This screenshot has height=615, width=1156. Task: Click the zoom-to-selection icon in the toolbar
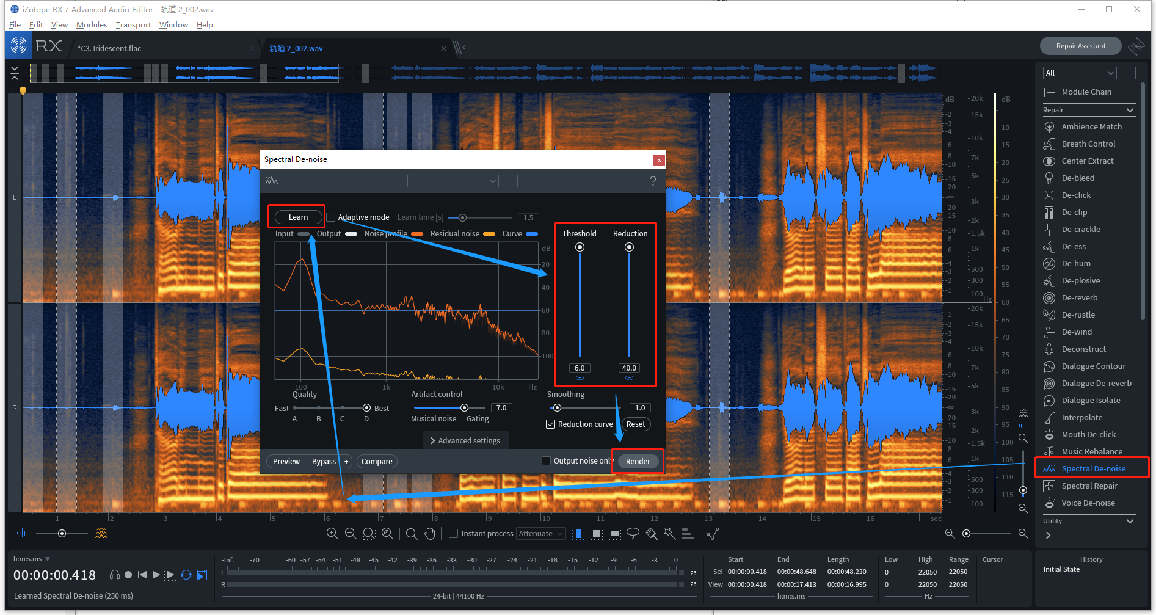click(369, 533)
